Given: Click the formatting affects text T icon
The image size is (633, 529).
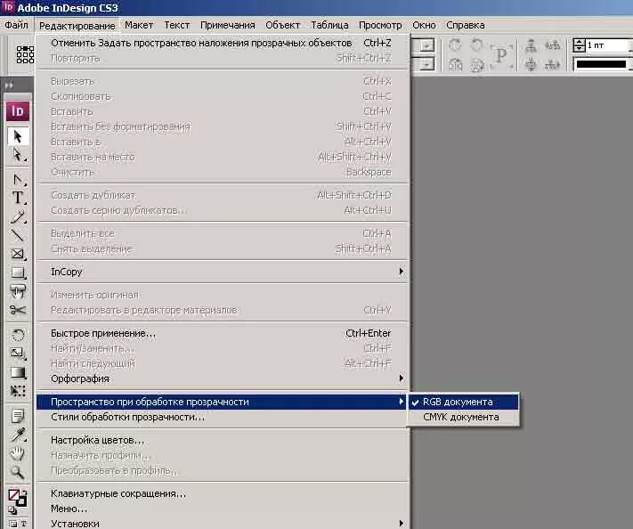Looking at the screenshot, I should tap(23, 524).
